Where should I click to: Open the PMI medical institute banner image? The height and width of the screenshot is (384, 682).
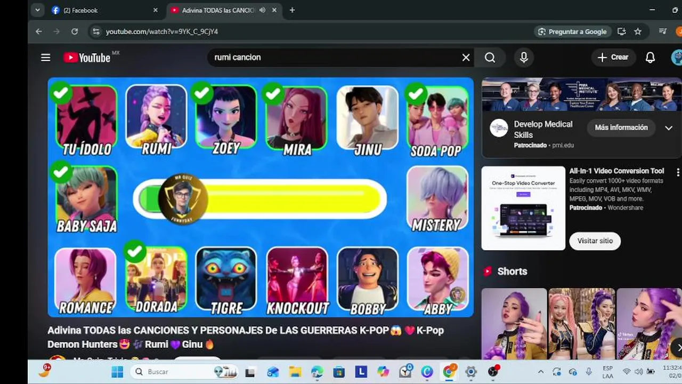[x=582, y=94]
